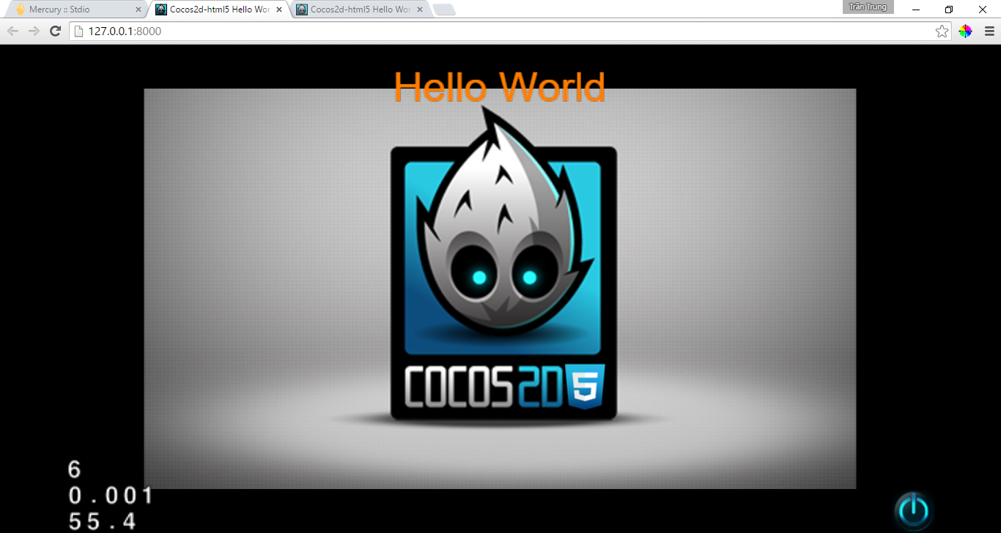Minimize the browser window
Image resolution: width=1001 pixels, height=533 pixels.
click(x=916, y=10)
